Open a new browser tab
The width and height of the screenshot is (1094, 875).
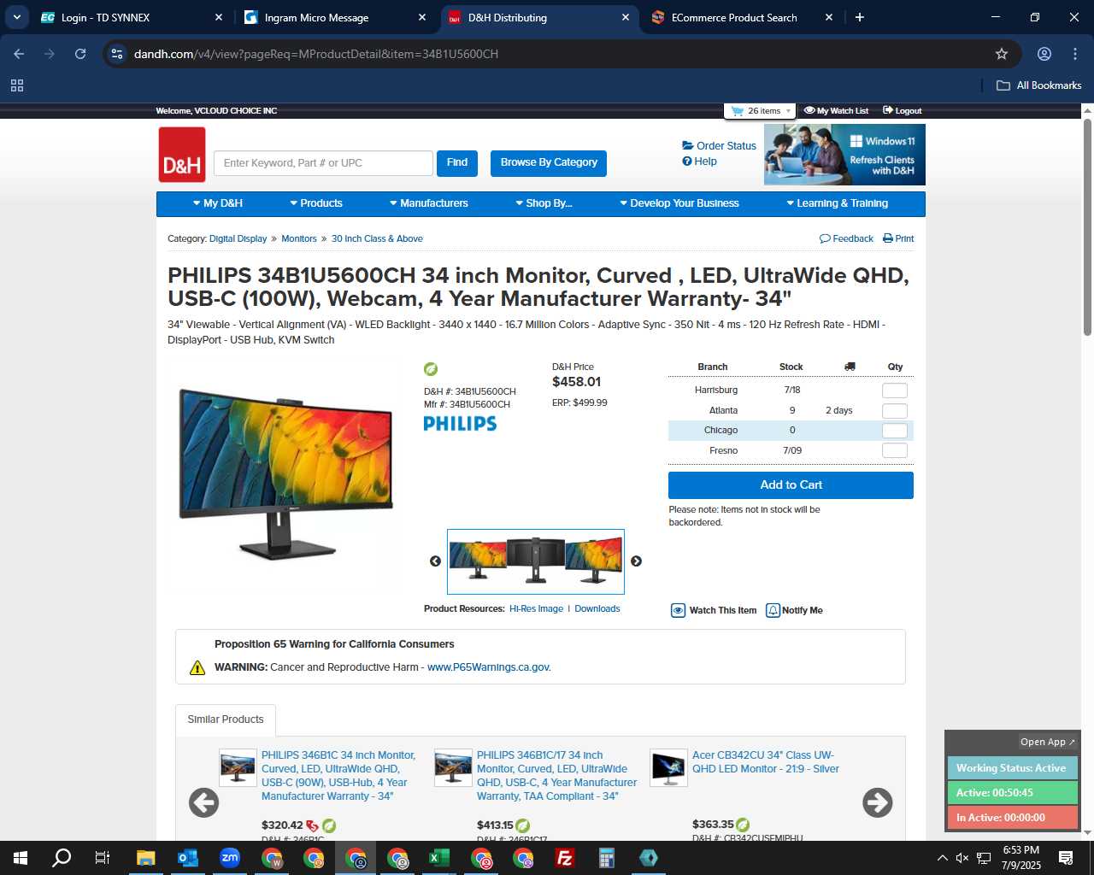pos(860,17)
